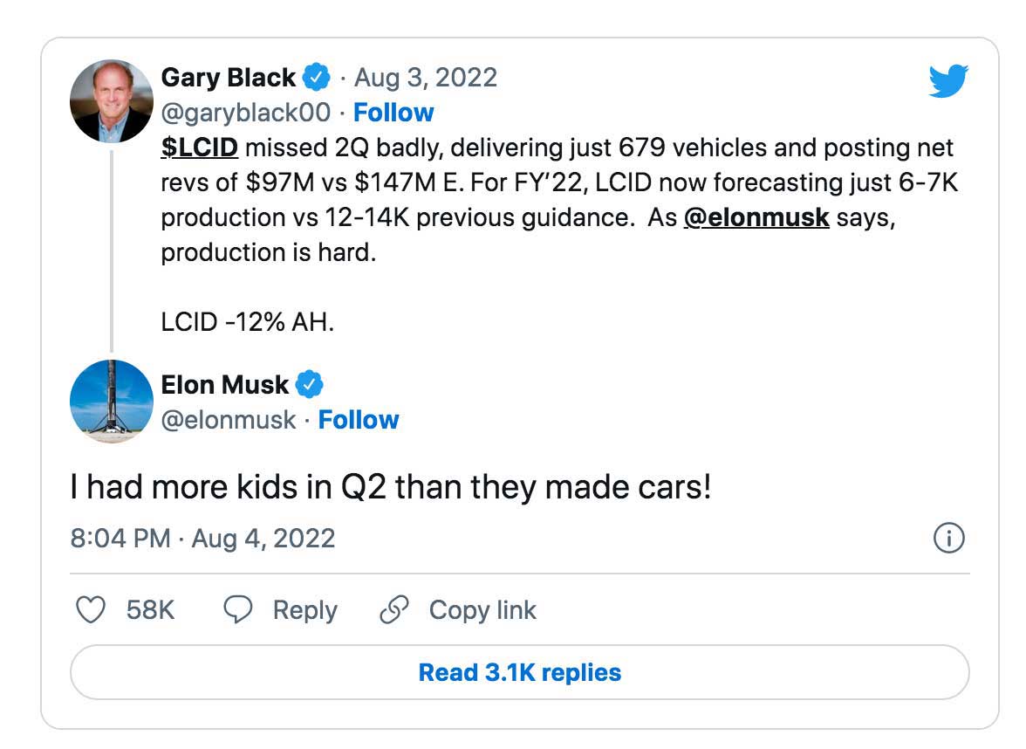Viewport: 1026px width, 749px height.
Task: Click the heart like icon
Action: pyautogui.click(x=91, y=610)
